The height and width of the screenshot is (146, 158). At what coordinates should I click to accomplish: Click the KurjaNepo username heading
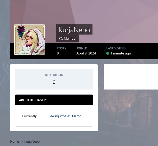(74, 30)
